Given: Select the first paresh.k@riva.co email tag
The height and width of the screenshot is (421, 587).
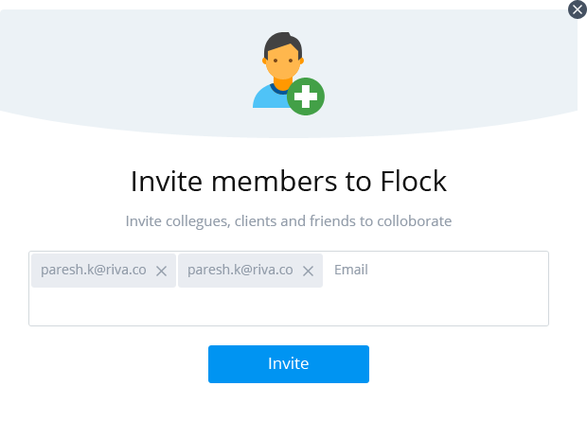Looking at the screenshot, I should pyautogui.click(x=93, y=270).
